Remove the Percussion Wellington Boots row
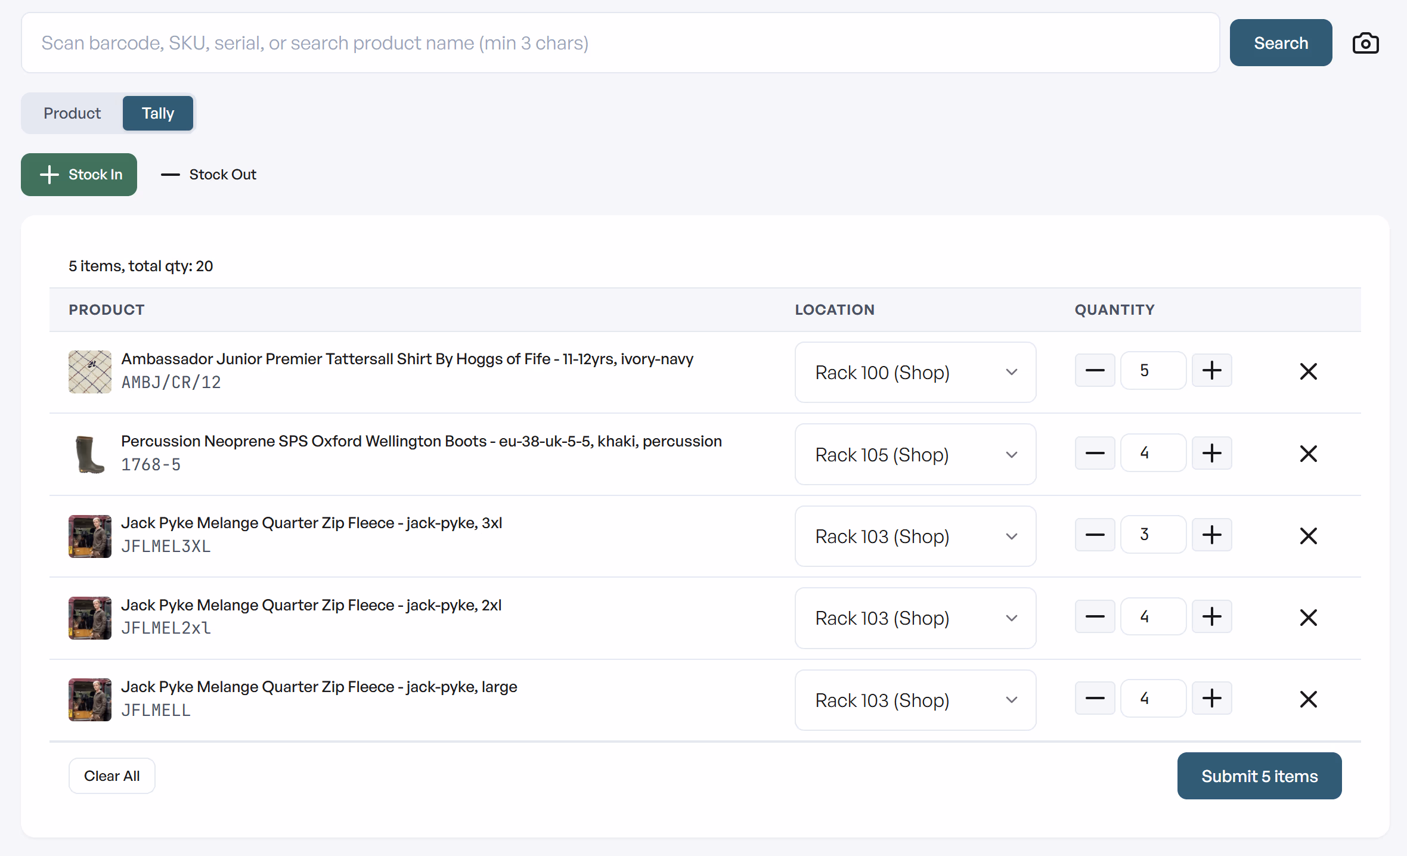 click(x=1308, y=454)
